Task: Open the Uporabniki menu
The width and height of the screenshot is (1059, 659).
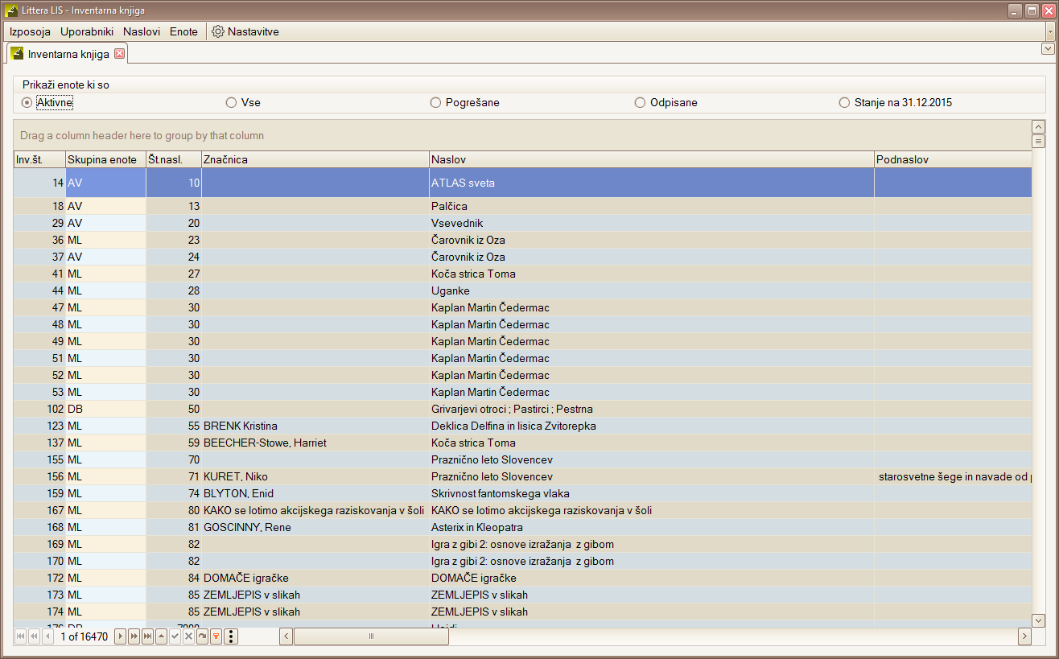Action: 87,31
